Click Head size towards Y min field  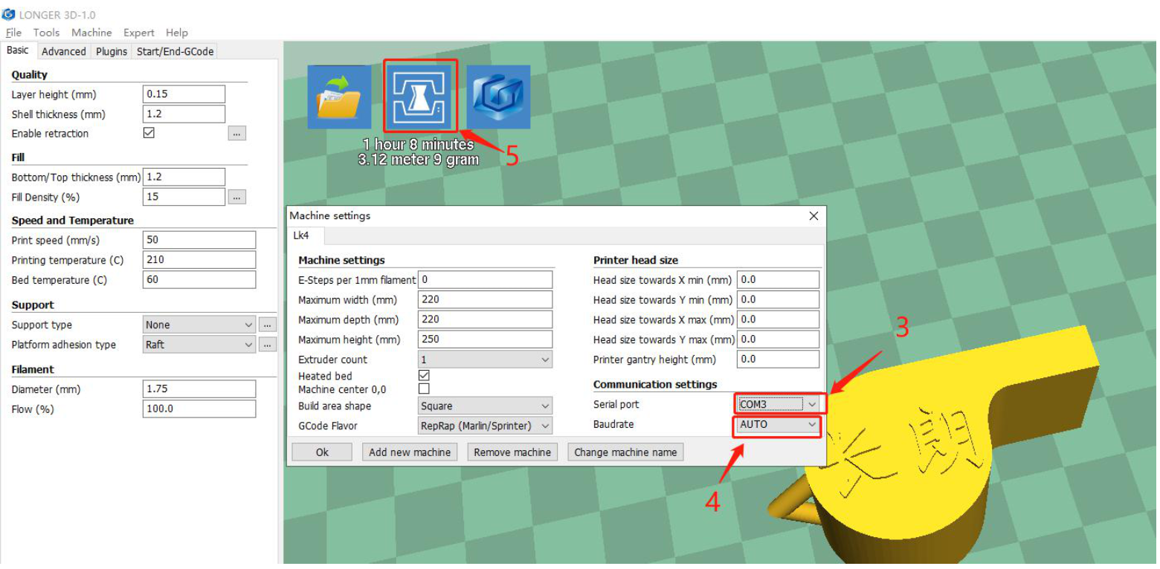[x=778, y=300]
